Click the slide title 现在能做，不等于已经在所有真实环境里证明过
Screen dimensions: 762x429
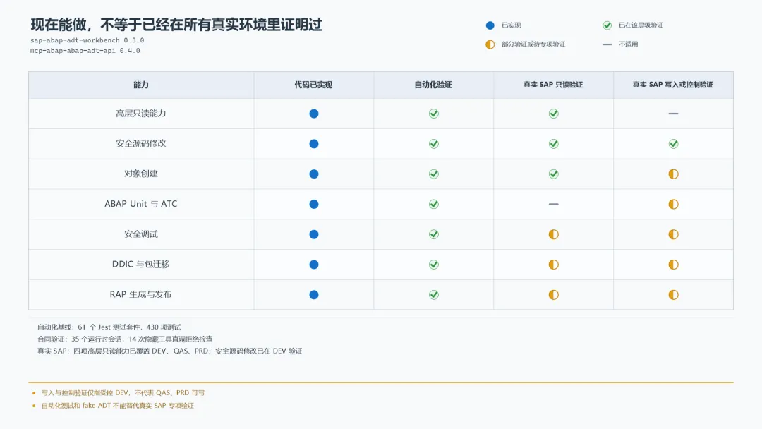tap(176, 25)
